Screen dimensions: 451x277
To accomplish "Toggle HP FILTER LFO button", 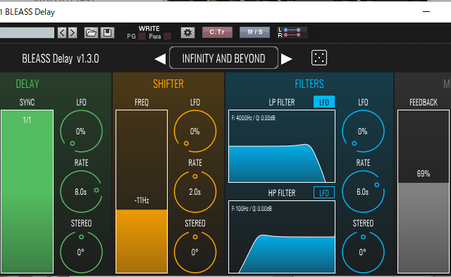I will pos(324,193).
